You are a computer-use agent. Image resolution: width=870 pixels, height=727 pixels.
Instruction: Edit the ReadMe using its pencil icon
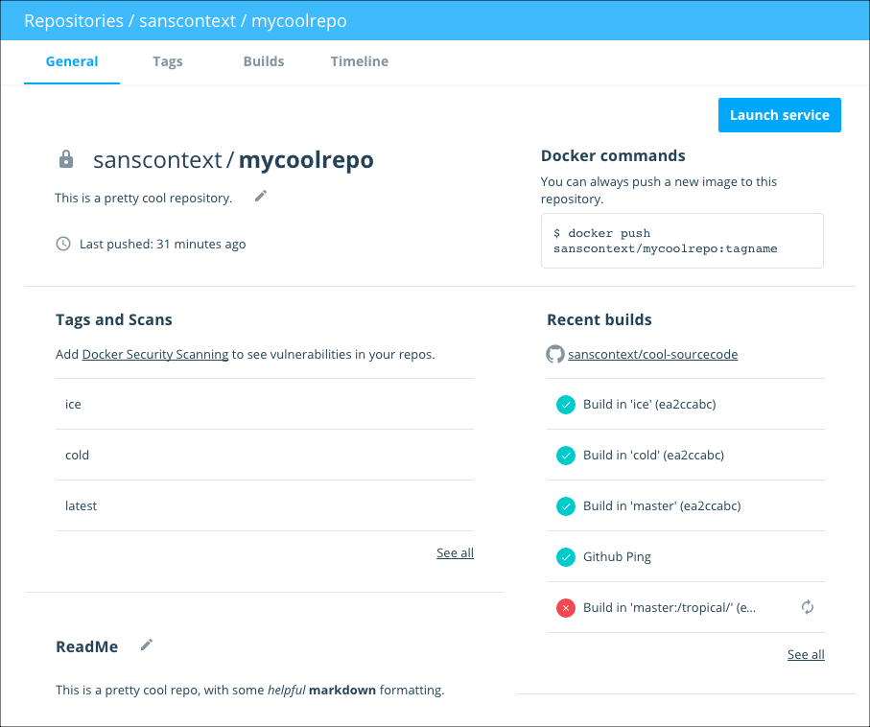[146, 645]
